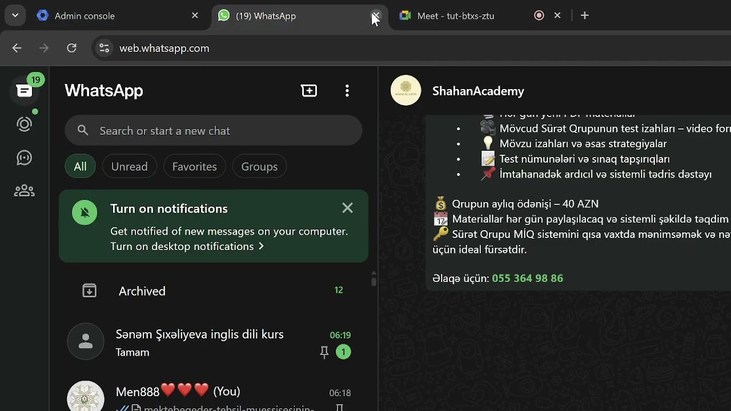This screenshot has height=411, width=731.
Task: Click the Men888 chat avatar
Action: (x=86, y=397)
